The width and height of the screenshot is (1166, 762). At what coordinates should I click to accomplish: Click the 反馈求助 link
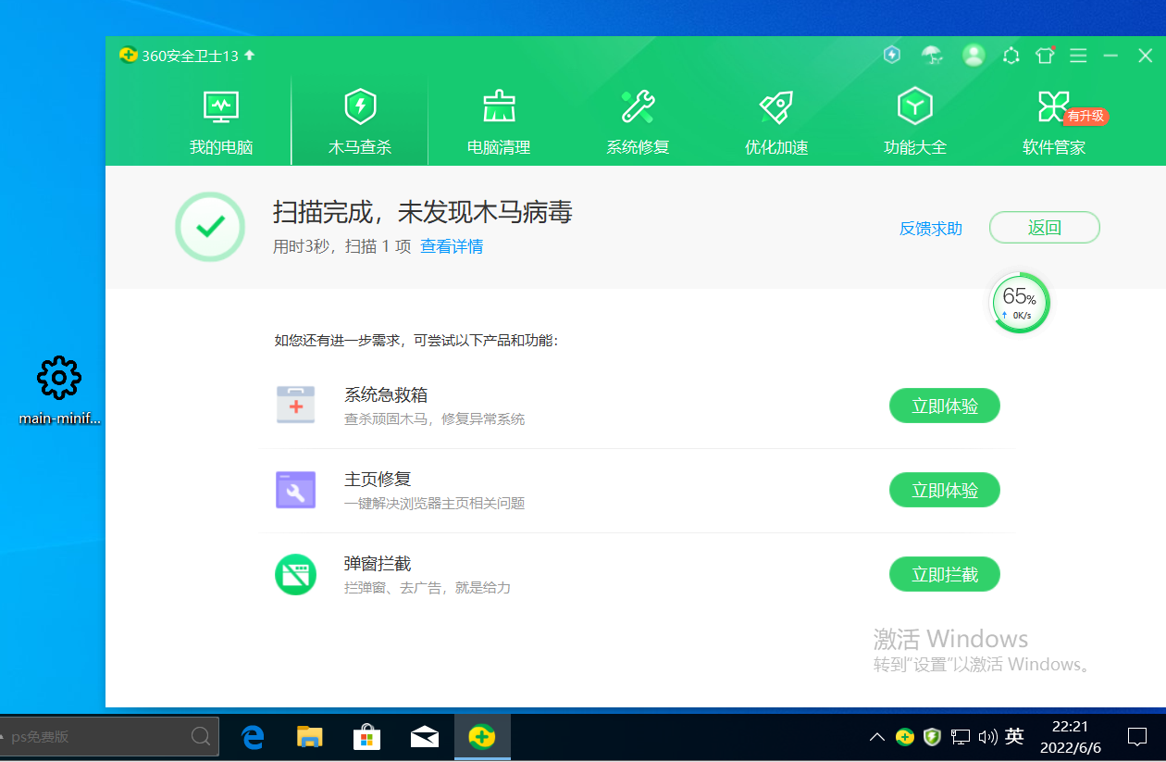click(931, 229)
